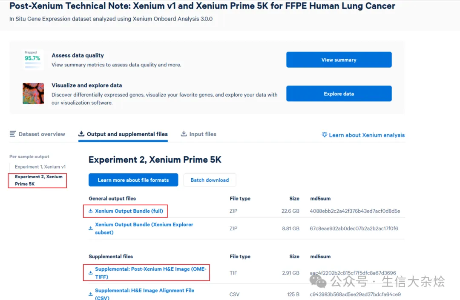The image size is (460, 300).
Task: Open the View summary button
Action: pyautogui.click(x=339, y=60)
